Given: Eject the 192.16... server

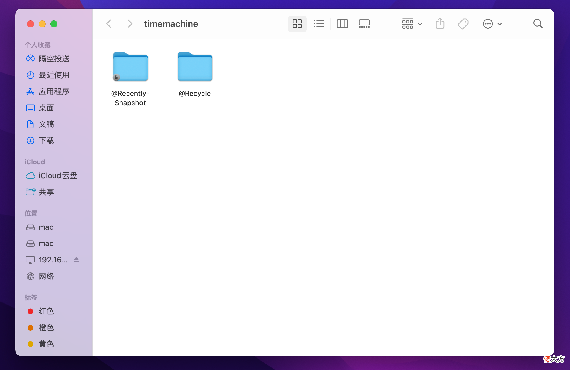Looking at the screenshot, I should click(76, 260).
